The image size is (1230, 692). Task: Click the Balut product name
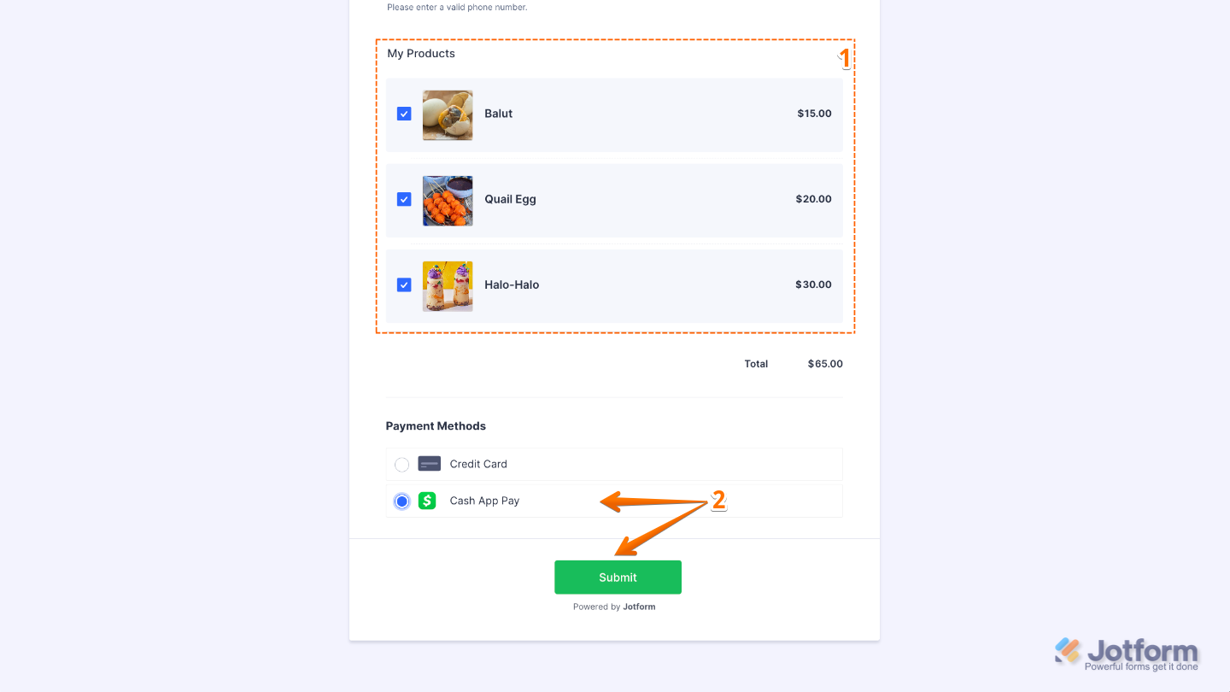(498, 114)
